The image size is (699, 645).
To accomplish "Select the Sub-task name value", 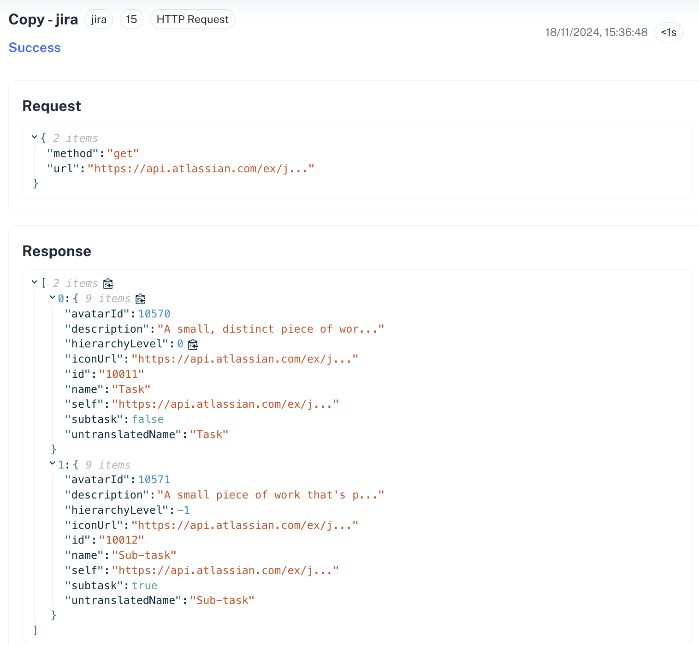I will click(144, 555).
